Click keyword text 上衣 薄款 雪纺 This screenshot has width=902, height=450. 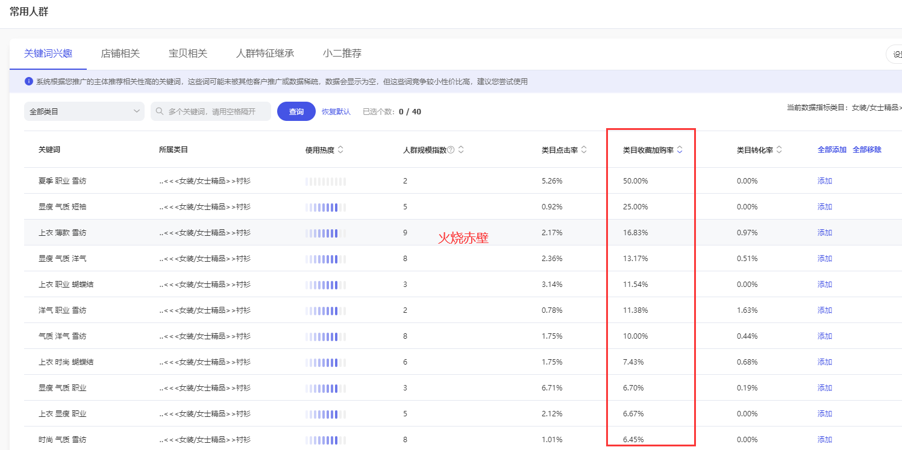62,233
